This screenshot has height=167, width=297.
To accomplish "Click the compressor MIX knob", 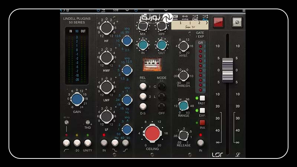I will pyautogui.click(x=143, y=26).
